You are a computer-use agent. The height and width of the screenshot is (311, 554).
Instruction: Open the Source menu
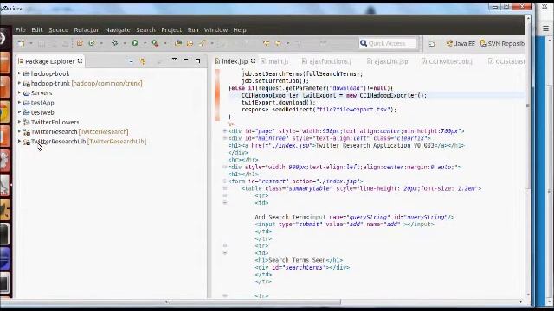pyautogui.click(x=58, y=29)
